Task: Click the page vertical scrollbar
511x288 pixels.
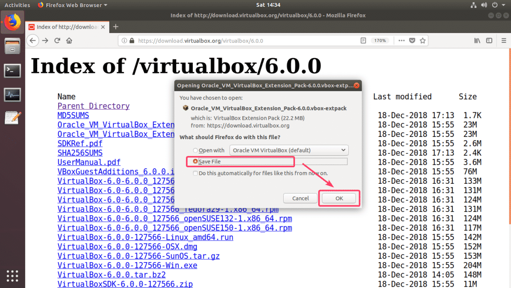Action: pos(510,136)
